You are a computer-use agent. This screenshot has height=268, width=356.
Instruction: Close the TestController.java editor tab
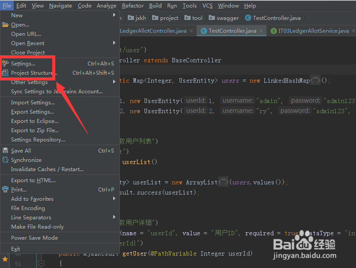point(261,31)
